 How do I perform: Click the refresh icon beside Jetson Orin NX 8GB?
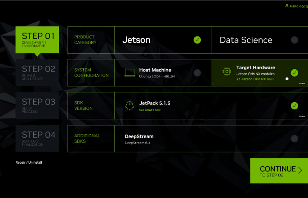[x=239, y=79]
